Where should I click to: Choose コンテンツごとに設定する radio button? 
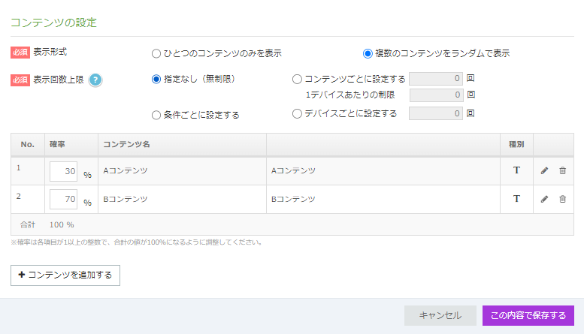coord(297,80)
